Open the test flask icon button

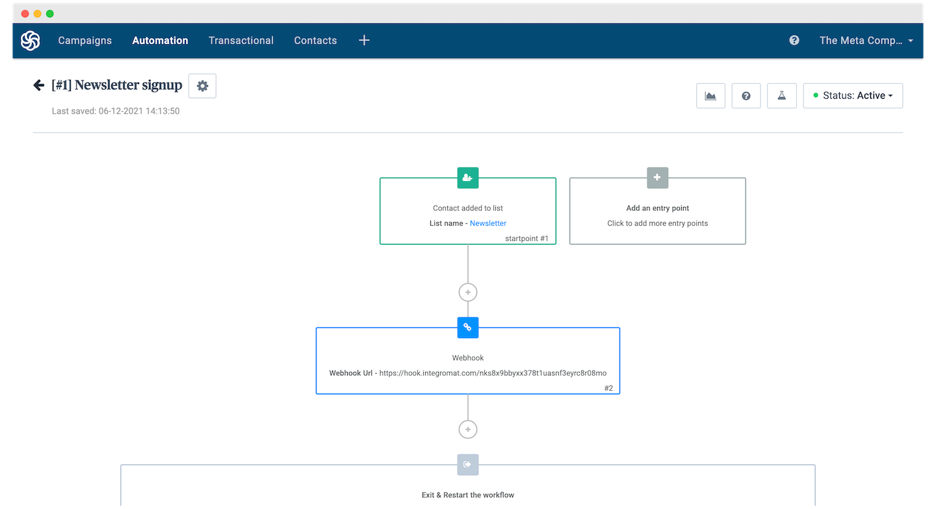click(782, 95)
